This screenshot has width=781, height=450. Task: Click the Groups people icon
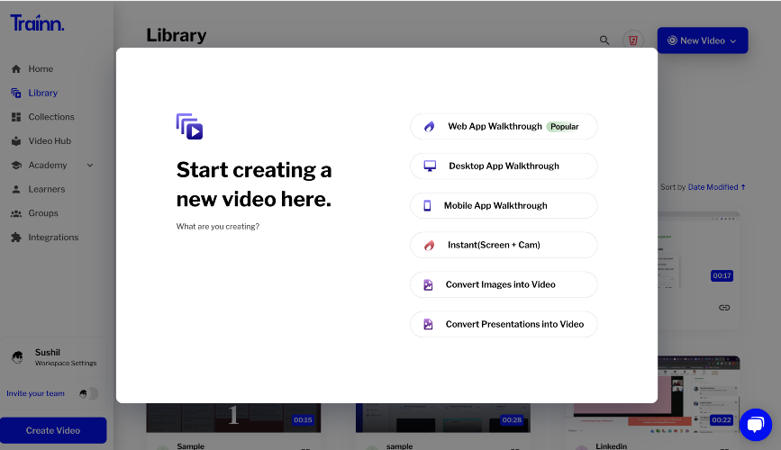click(x=16, y=213)
